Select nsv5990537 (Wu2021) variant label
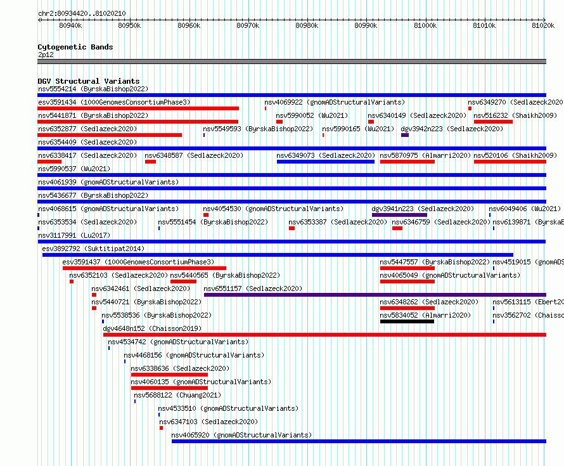564x466 pixels. click(x=74, y=169)
